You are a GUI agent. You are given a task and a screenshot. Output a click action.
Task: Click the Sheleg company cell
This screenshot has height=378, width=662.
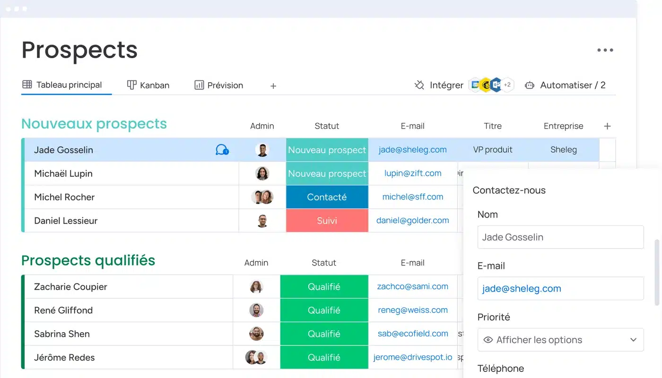pyautogui.click(x=564, y=150)
